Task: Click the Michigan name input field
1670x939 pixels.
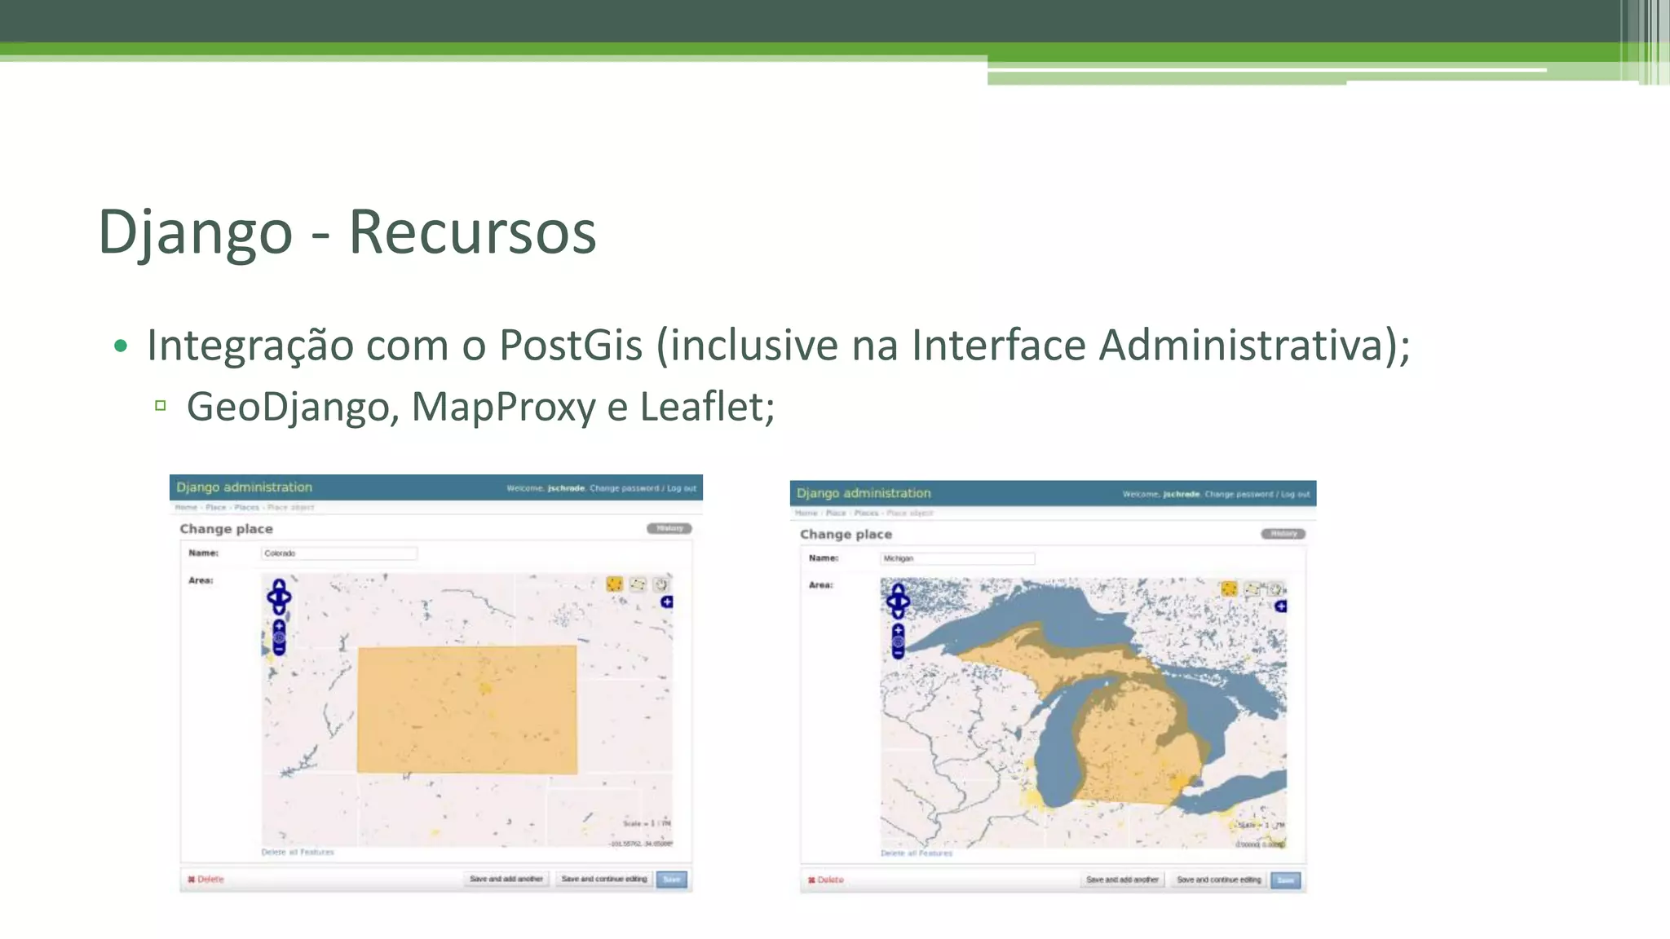Action: tap(958, 558)
